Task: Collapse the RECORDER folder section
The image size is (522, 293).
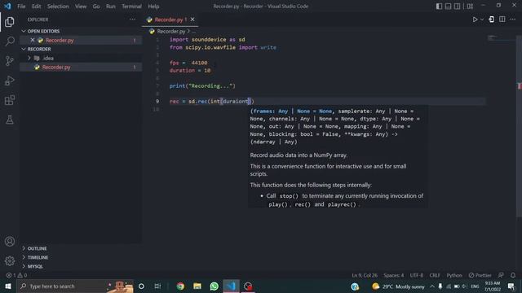Action: click(x=39, y=49)
